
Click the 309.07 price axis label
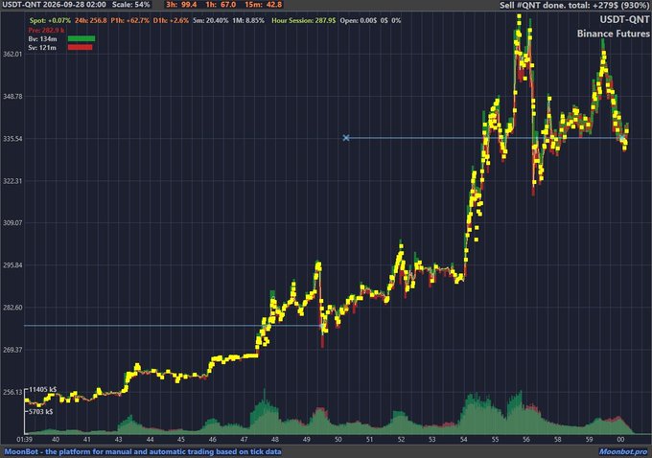click(12, 222)
